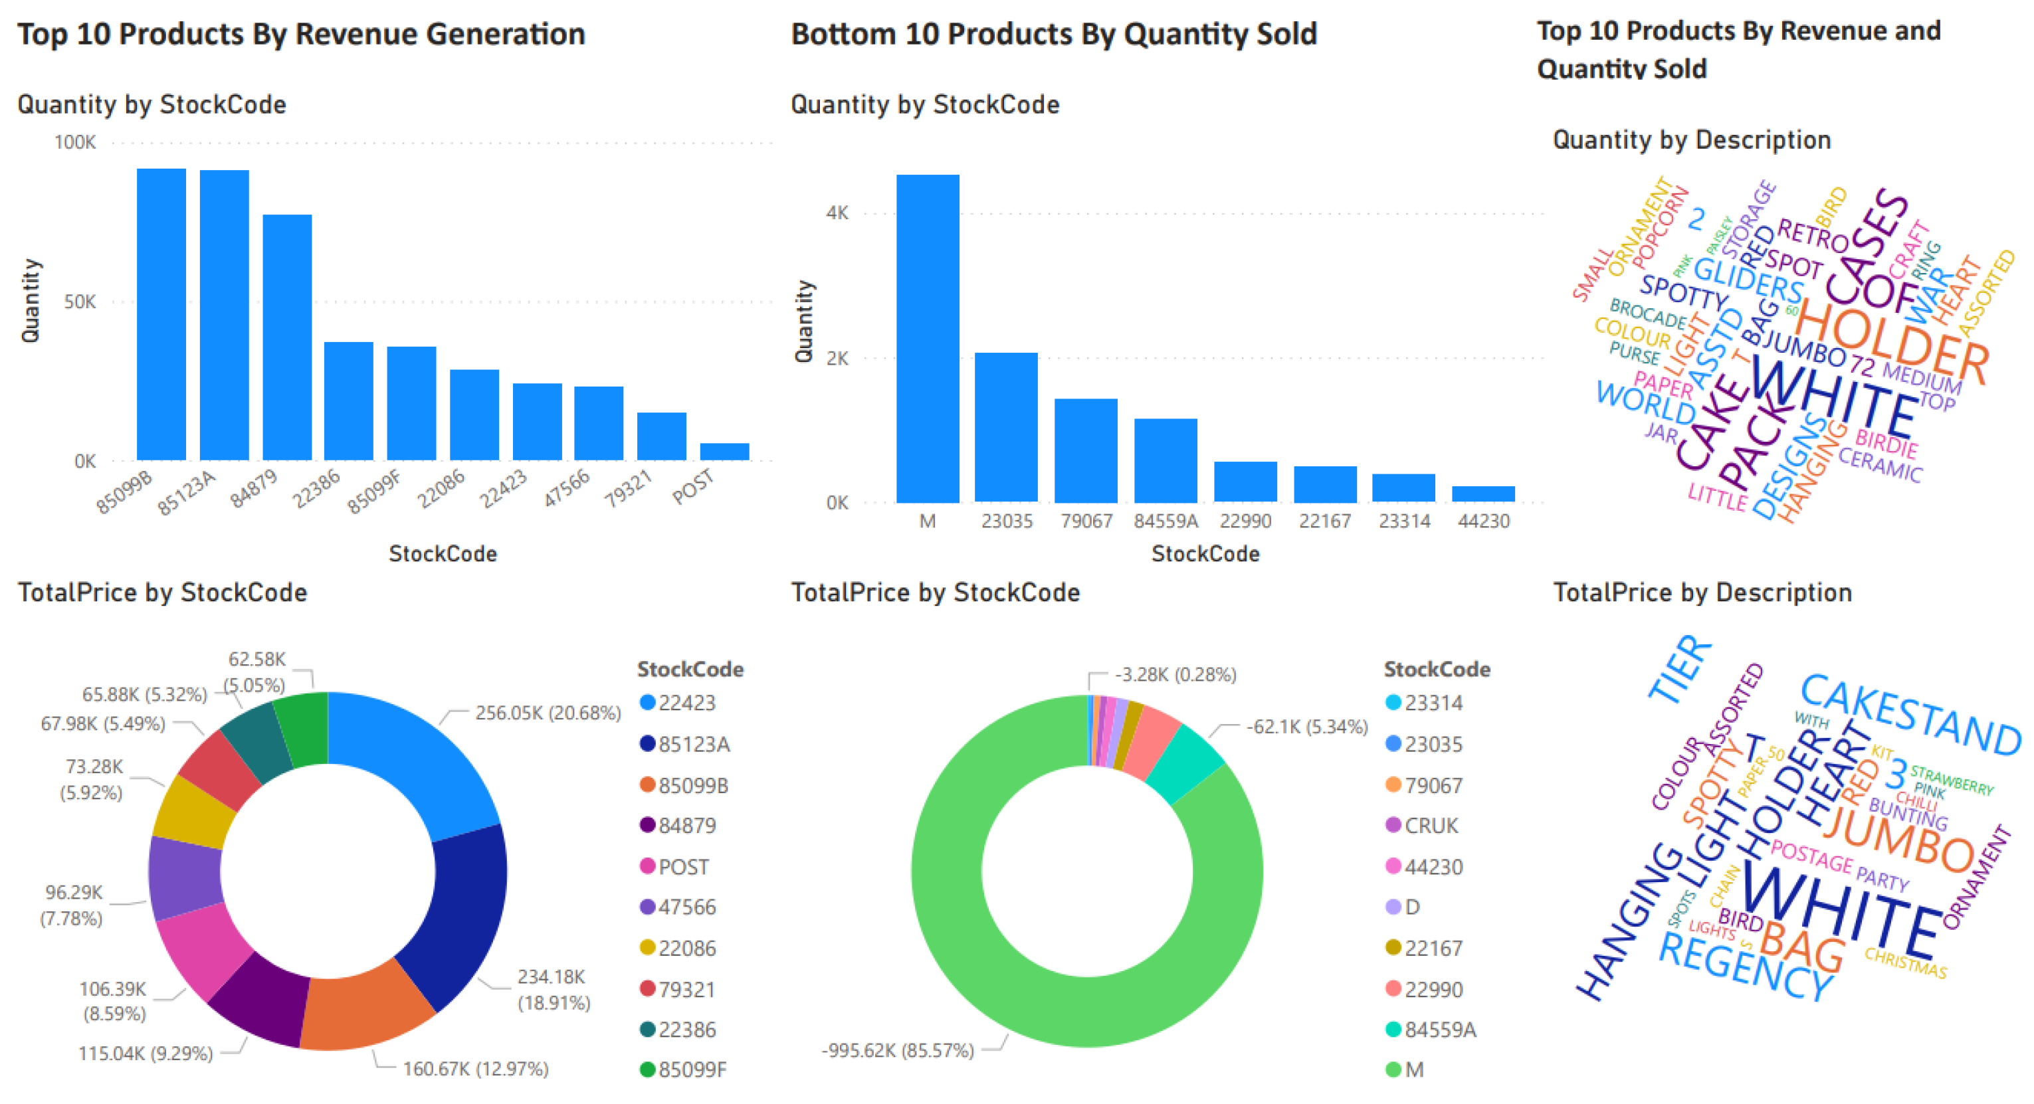
Task: Click the POST bar in top products chart
Action: [724, 452]
